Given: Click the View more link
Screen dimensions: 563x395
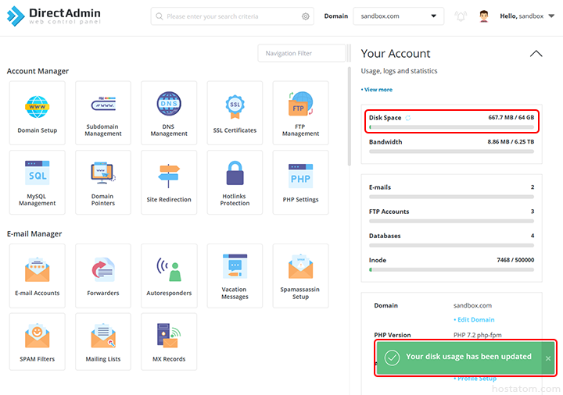Looking at the screenshot, I should click(x=377, y=90).
